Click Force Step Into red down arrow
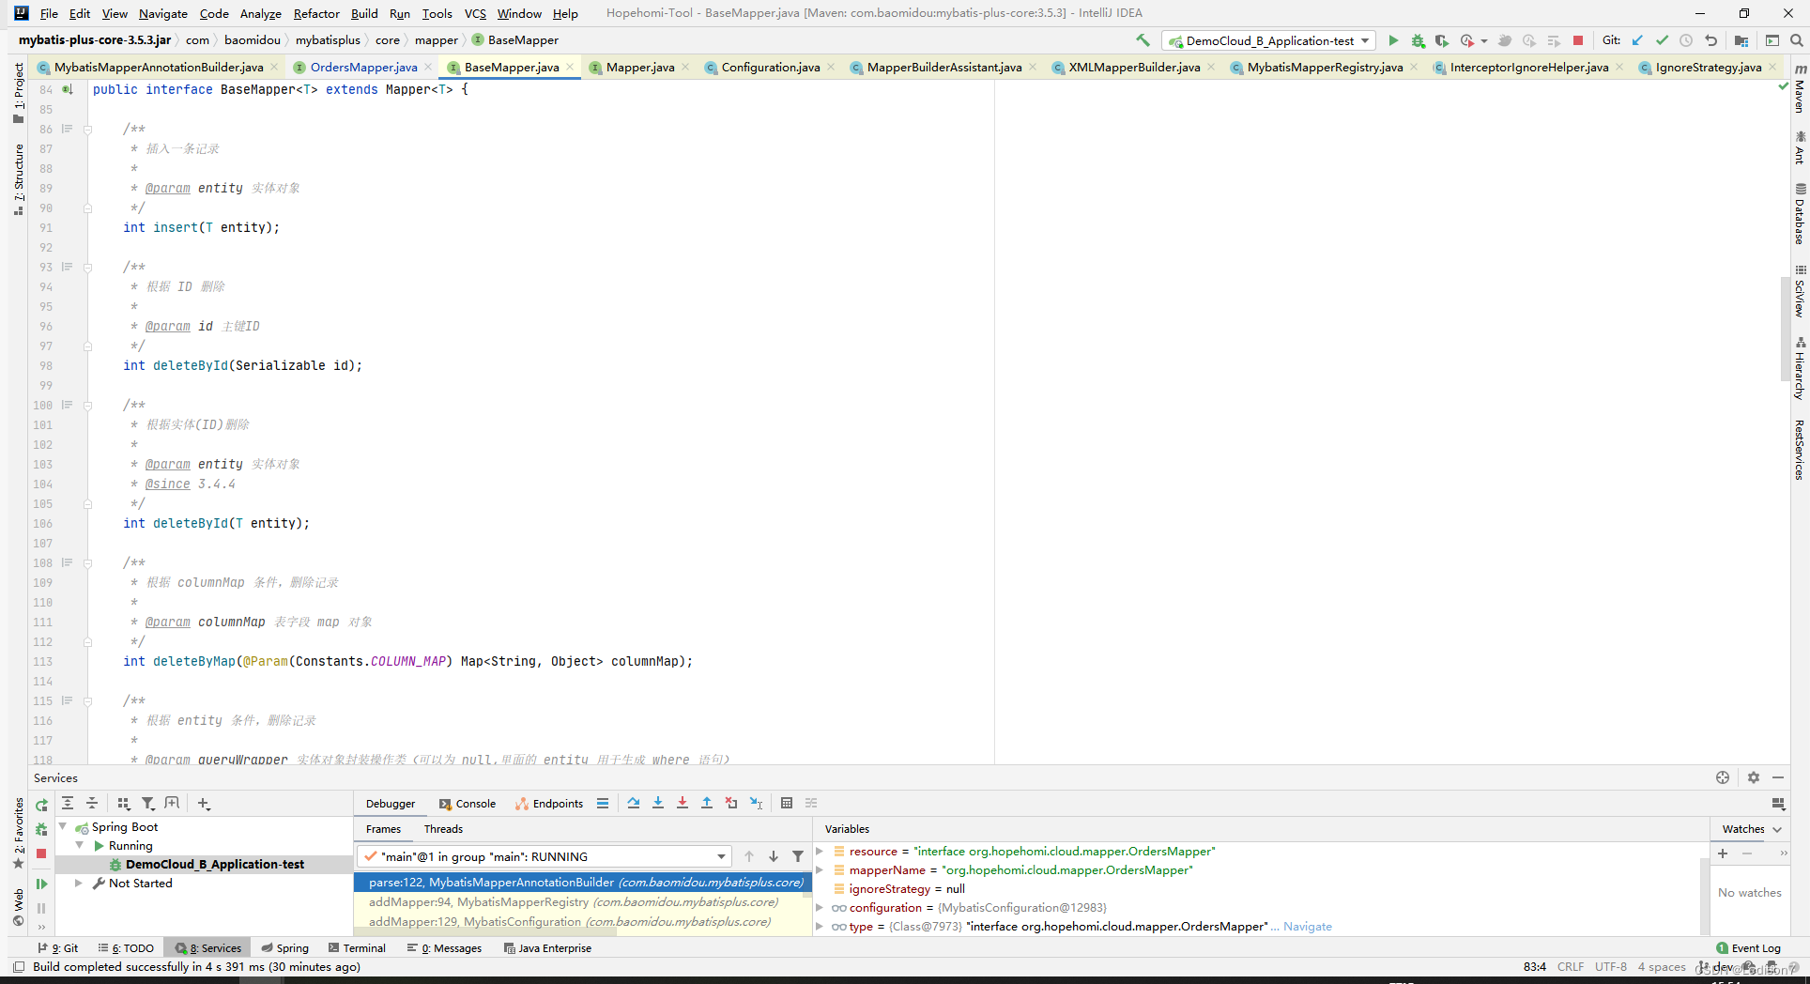 coord(683,803)
